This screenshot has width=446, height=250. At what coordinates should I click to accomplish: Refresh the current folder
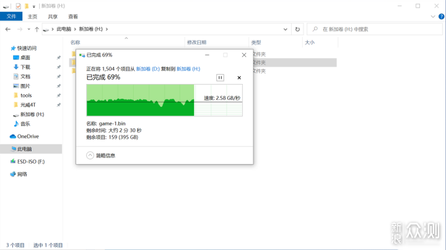coord(297,29)
